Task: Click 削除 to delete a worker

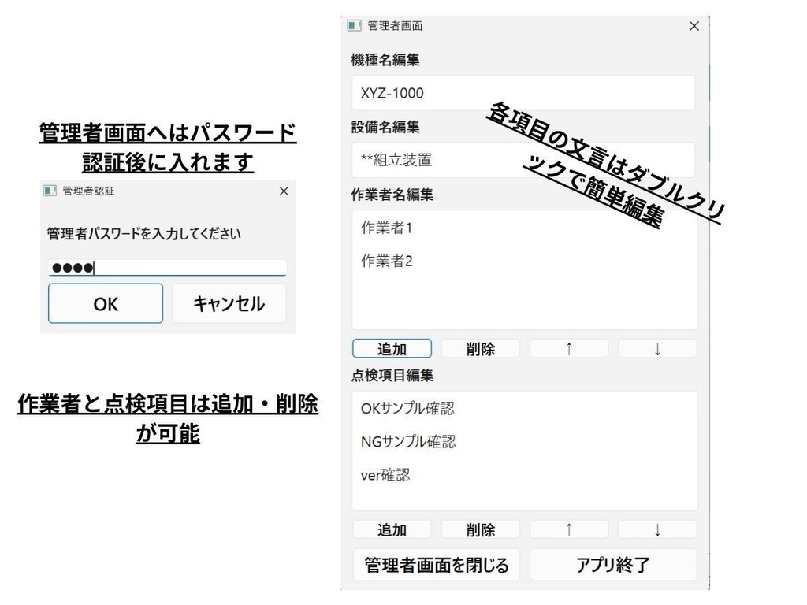Action: click(480, 348)
